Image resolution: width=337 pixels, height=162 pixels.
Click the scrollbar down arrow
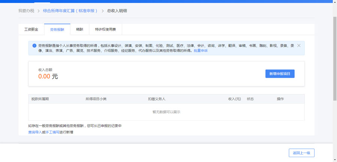pos(335,160)
